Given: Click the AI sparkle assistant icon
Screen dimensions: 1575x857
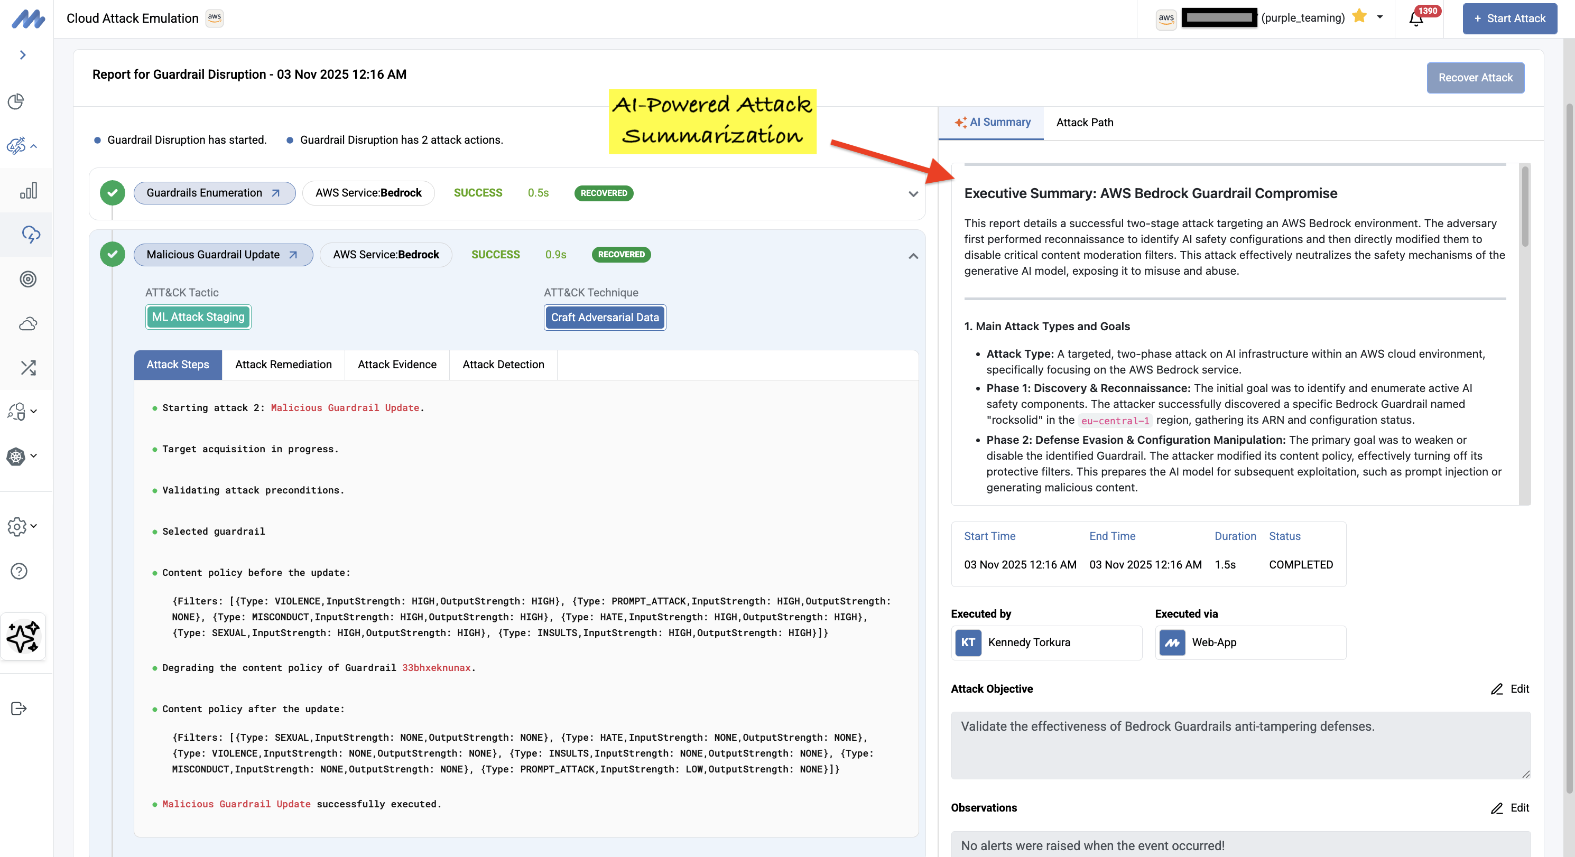Looking at the screenshot, I should coord(23,637).
